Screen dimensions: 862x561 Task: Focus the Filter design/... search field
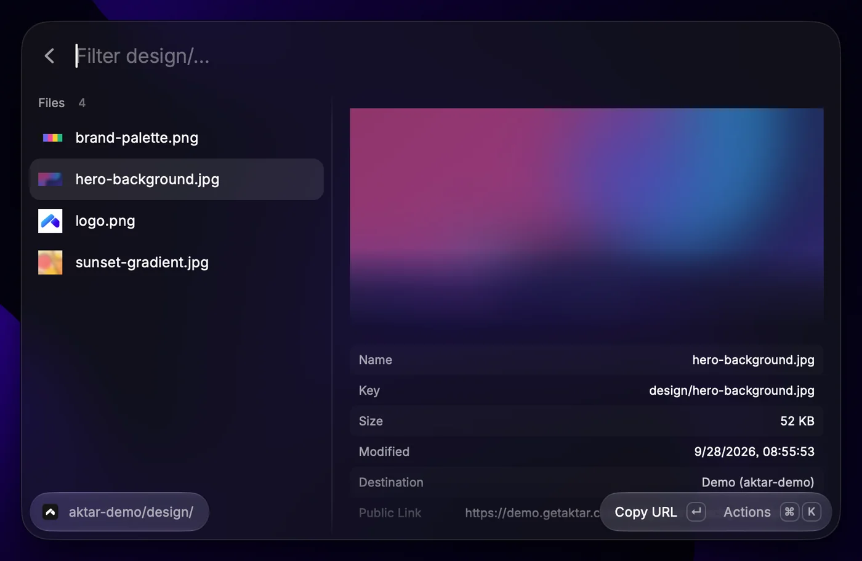pos(142,56)
